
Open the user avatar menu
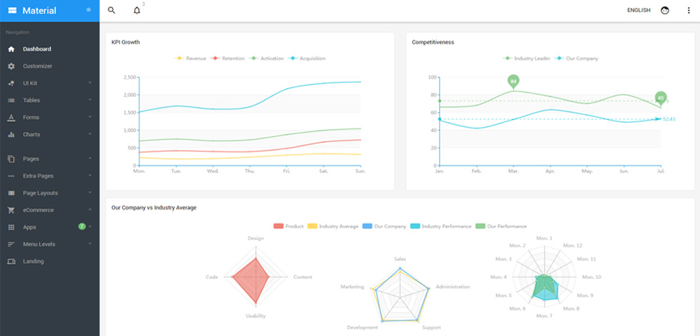pyautogui.click(x=665, y=10)
